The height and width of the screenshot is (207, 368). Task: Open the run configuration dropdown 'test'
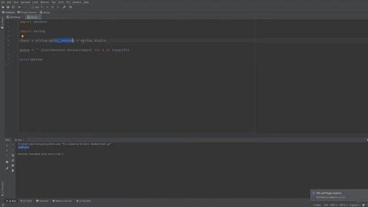[x=37, y=7]
